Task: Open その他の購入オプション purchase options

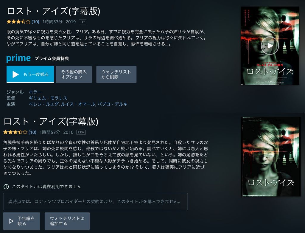Action: pos(74,74)
